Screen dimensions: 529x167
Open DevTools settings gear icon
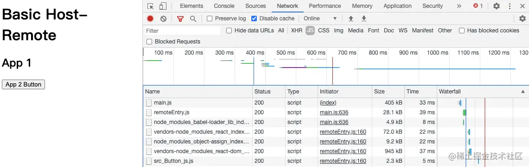(496, 6)
